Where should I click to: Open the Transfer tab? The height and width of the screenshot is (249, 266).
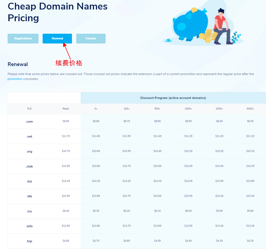tap(91, 38)
